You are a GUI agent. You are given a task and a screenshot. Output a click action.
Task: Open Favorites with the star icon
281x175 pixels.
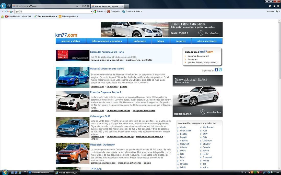pyautogui.click(x=274, y=6)
